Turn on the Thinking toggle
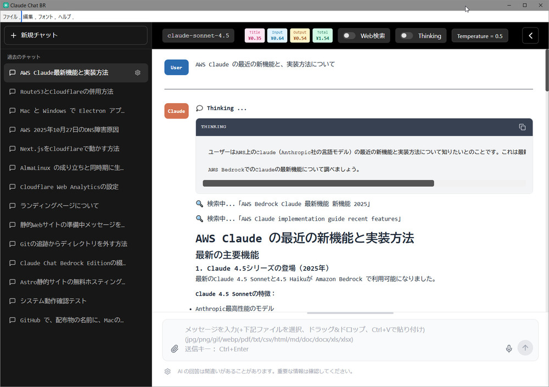Image resolution: width=549 pixels, height=387 pixels. (x=406, y=36)
